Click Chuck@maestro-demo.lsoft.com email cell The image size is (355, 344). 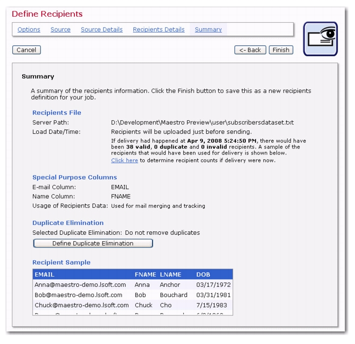[x=82, y=305]
